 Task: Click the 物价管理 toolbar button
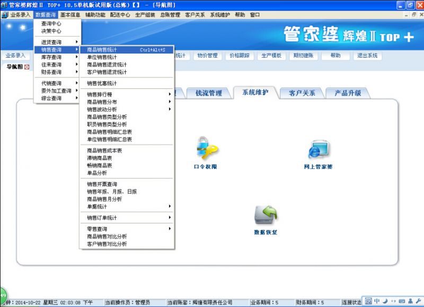tap(207, 56)
